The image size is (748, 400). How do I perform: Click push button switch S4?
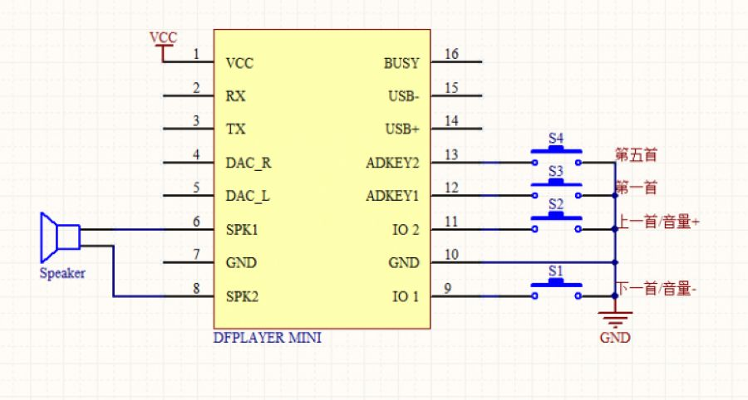556,155
